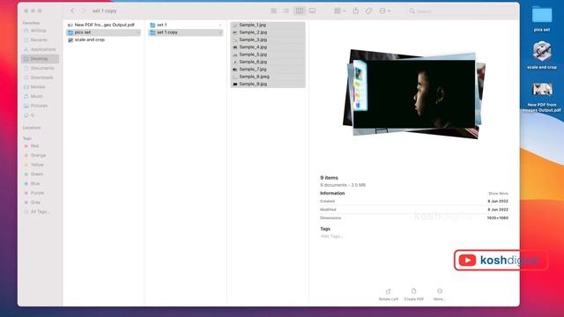Image resolution: width=564 pixels, height=317 pixels.
Task: Expand the set 1 folder chevron
Action: [220, 25]
